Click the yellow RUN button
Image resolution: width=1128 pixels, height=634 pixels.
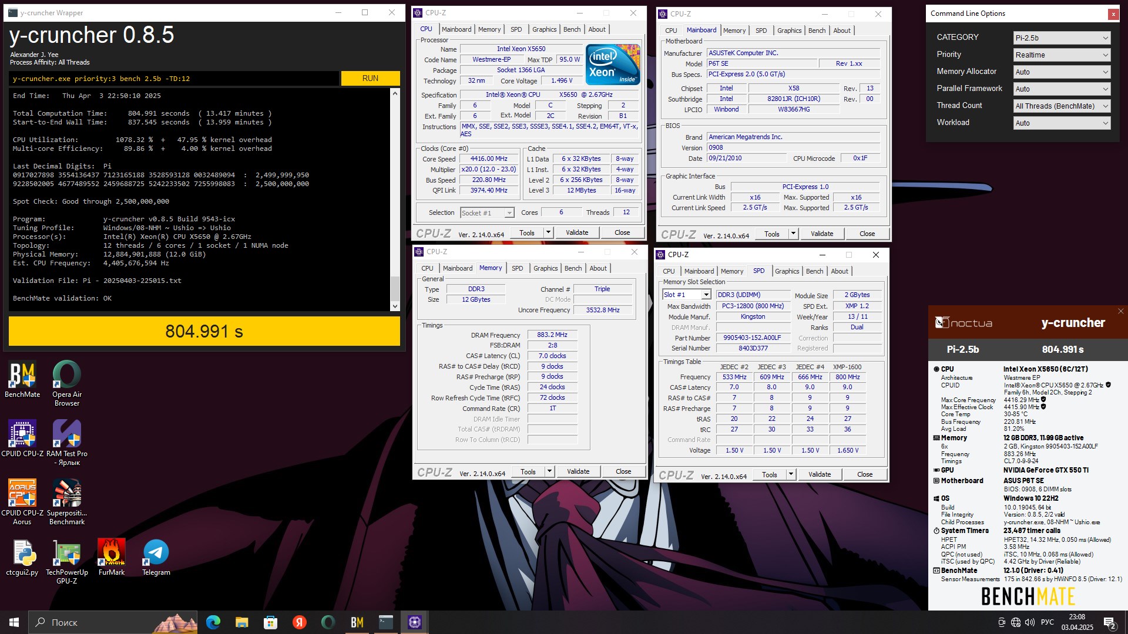pyautogui.click(x=370, y=78)
